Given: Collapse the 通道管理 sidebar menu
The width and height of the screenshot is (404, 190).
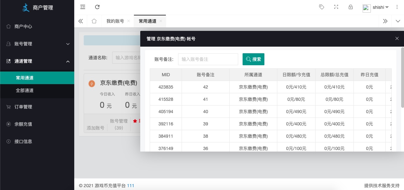Looking at the screenshot, I should click(37, 61).
